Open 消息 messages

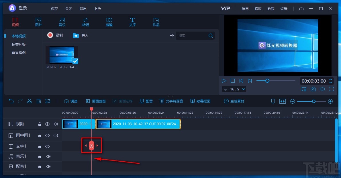pos(245,9)
